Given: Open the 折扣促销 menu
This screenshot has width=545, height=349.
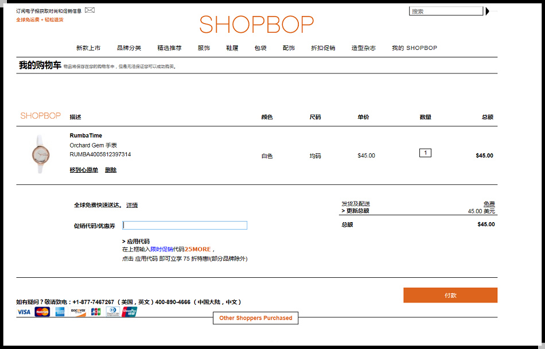Looking at the screenshot, I should pyautogui.click(x=323, y=48).
